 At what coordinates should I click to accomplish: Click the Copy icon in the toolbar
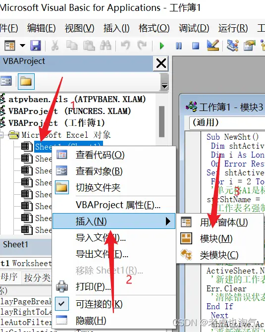click(x=72, y=45)
